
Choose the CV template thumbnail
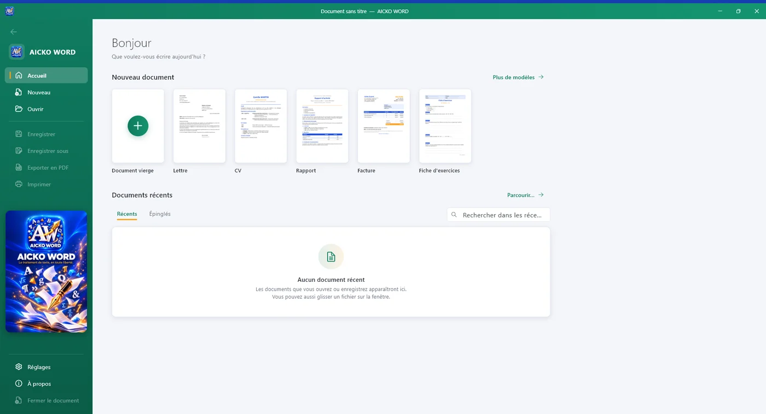[x=260, y=126]
